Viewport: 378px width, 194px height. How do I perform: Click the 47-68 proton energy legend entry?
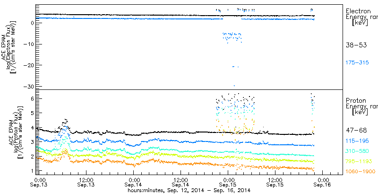tap(356, 131)
